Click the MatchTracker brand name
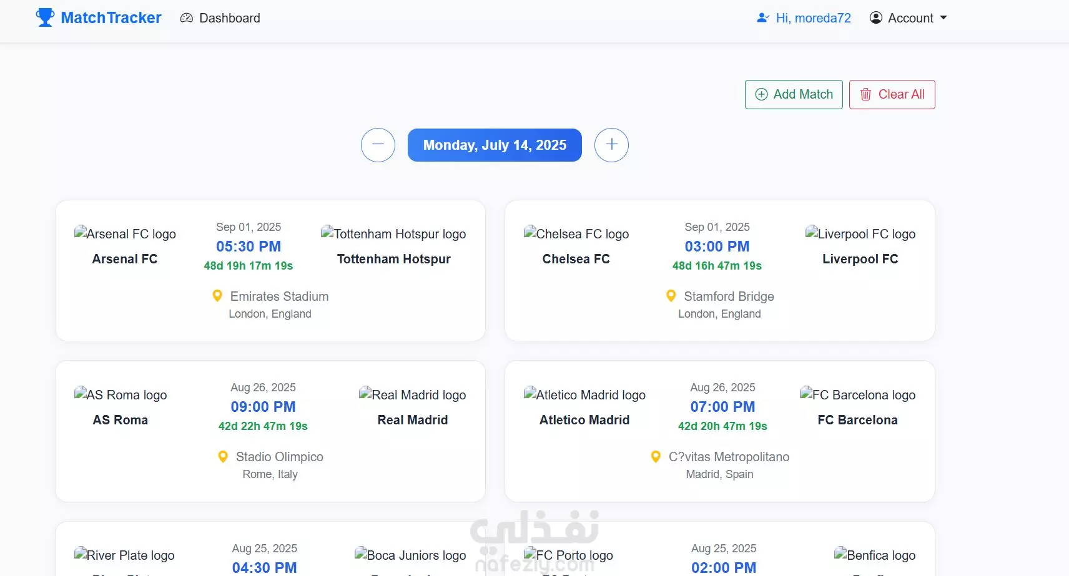Image resolution: width=1069 pixels, height=576 pixels. 111,17
